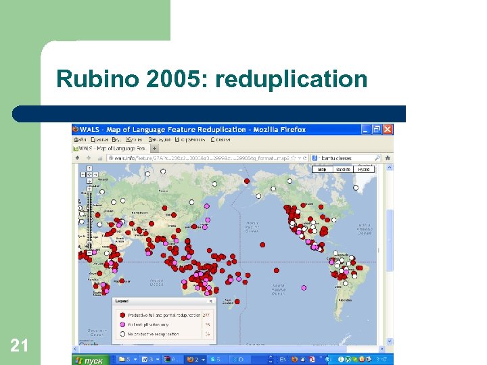Screen dimensions: 487x365
Task: Click the pink marker in South Pacific
Action: click(x=304, y=288)
